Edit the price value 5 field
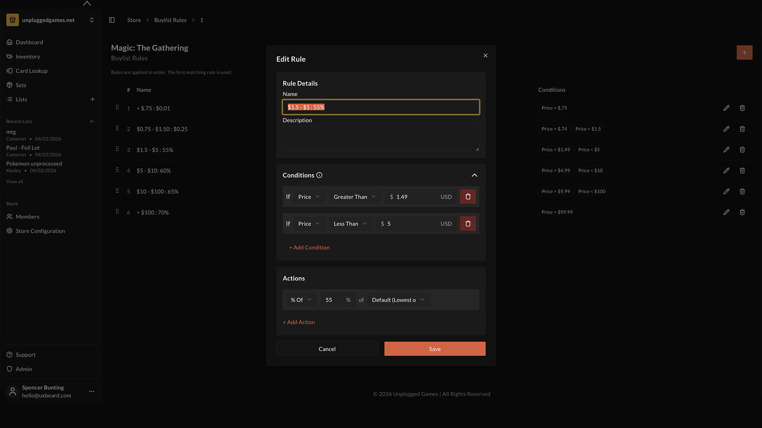Screen dimensions: 762x428 click(x=416, y=224)
